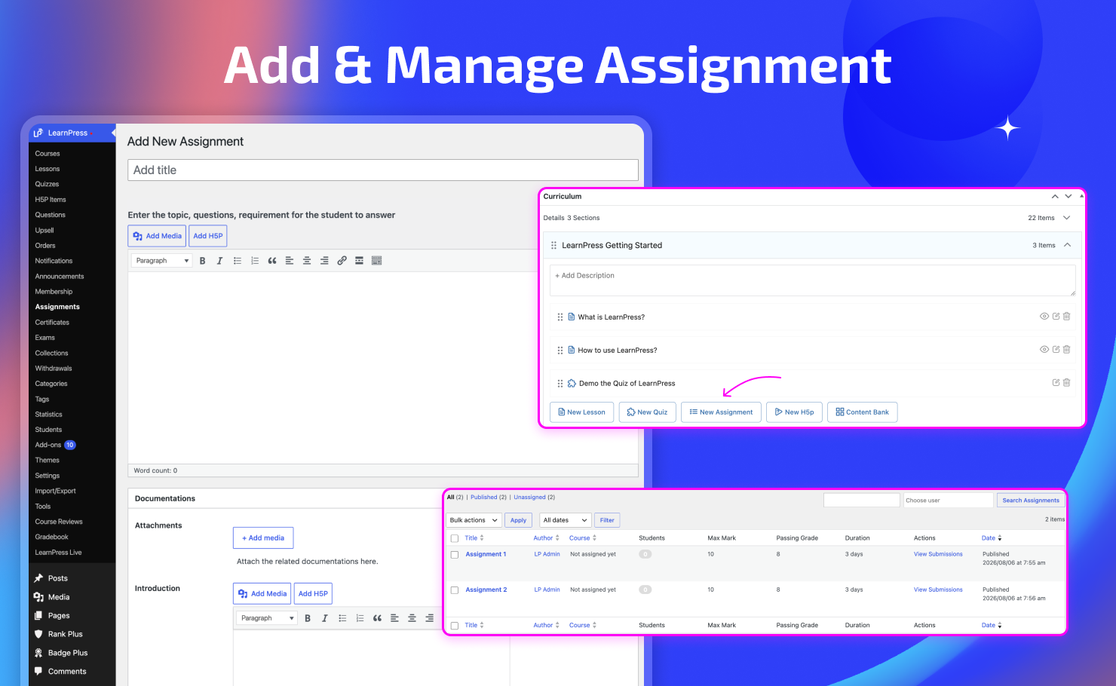This screenshot has height=686, width=1116.
Task: Insert bulleted list in the Introduction editor
Action: (342, 618)
